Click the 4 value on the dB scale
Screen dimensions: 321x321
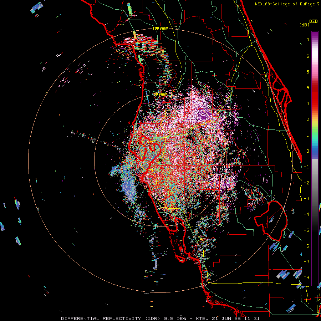coord(308,88)
